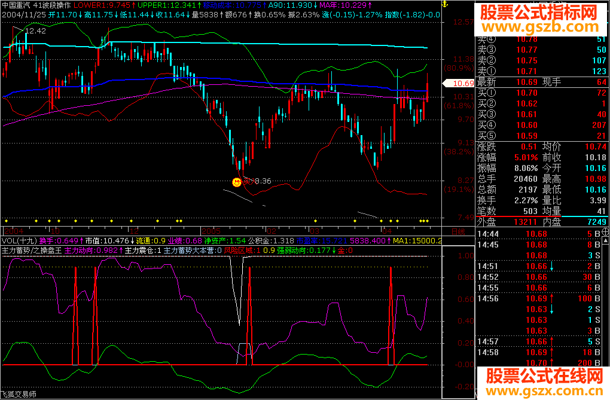610x400 pixels.
Task: Click the tick list scroll-up arrow
Action: (605, 240)
